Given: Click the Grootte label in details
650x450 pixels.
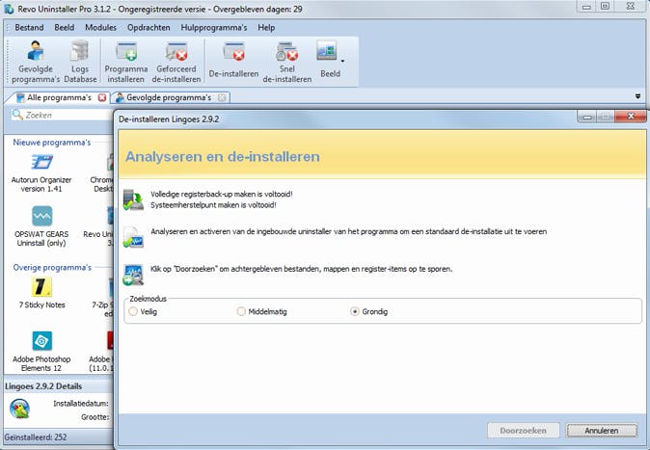Looking at the screenshot, I should tap(95, 417).
